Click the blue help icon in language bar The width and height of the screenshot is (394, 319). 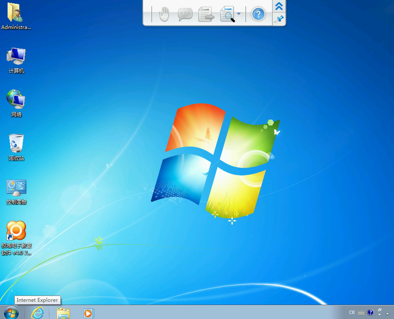[370, 312]
